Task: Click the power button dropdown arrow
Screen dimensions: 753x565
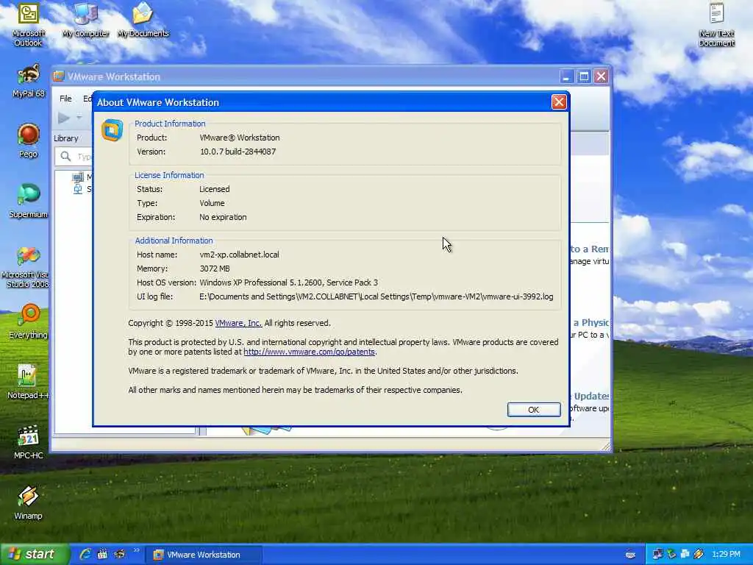Action: pyautogui.click(x=79, y=118)
